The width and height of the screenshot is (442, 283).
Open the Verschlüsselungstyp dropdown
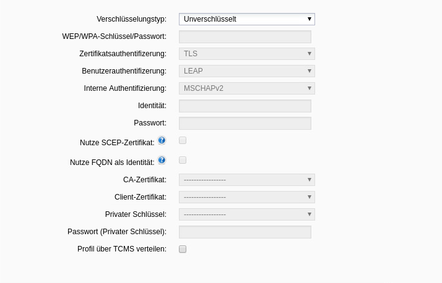click(246, 19)
